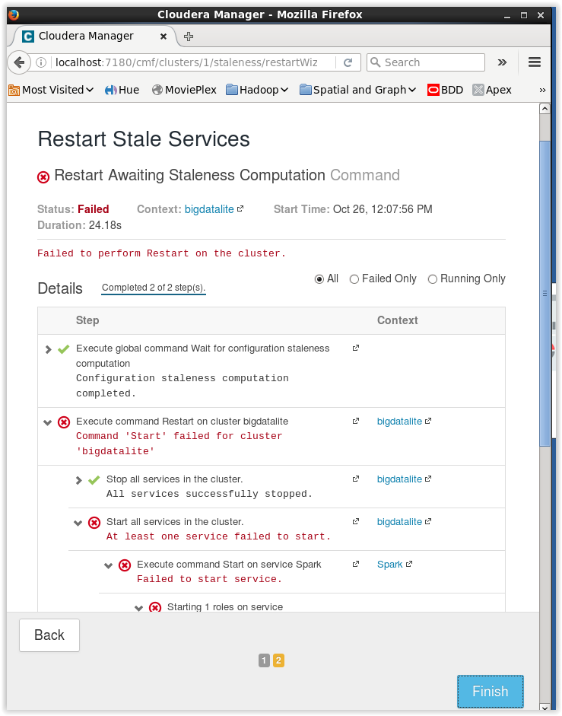Collapse the Start all services step
Screen dimensions: 562x716
(x=78, y=523)
